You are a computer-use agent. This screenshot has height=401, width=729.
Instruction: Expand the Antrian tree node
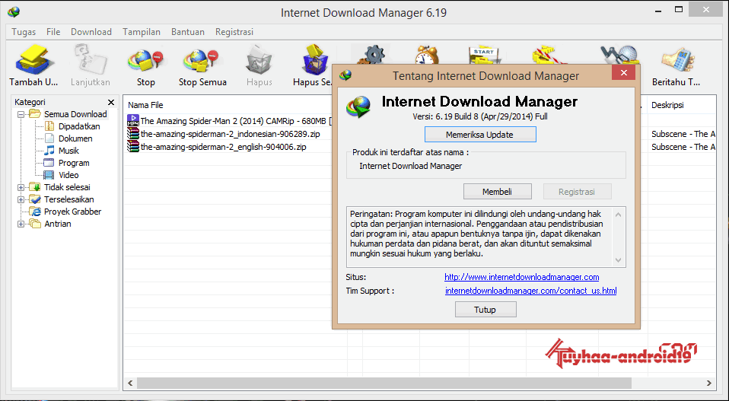21,224
